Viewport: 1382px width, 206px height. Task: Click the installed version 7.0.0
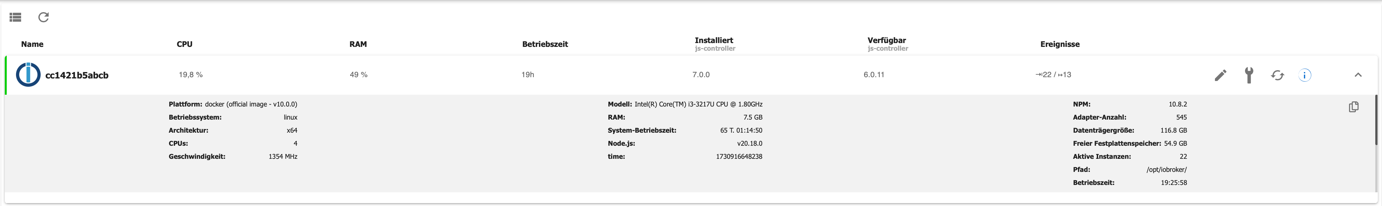(701, 75)
